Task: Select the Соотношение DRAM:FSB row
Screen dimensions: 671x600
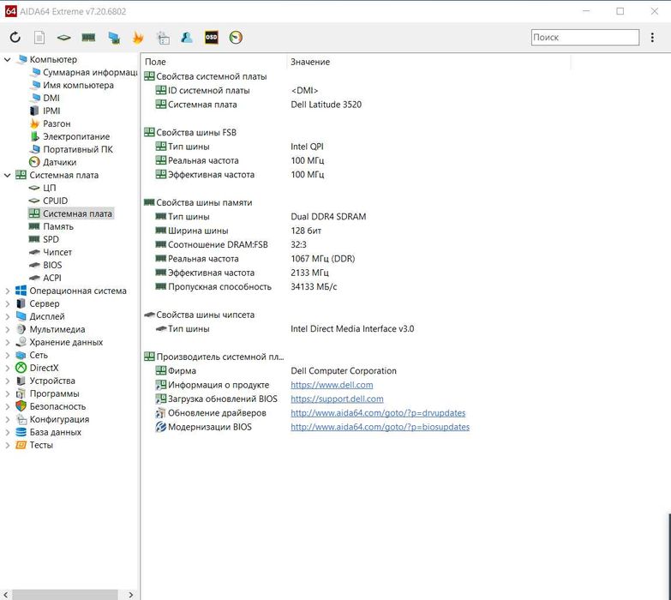Action: (x=218, y=245)
